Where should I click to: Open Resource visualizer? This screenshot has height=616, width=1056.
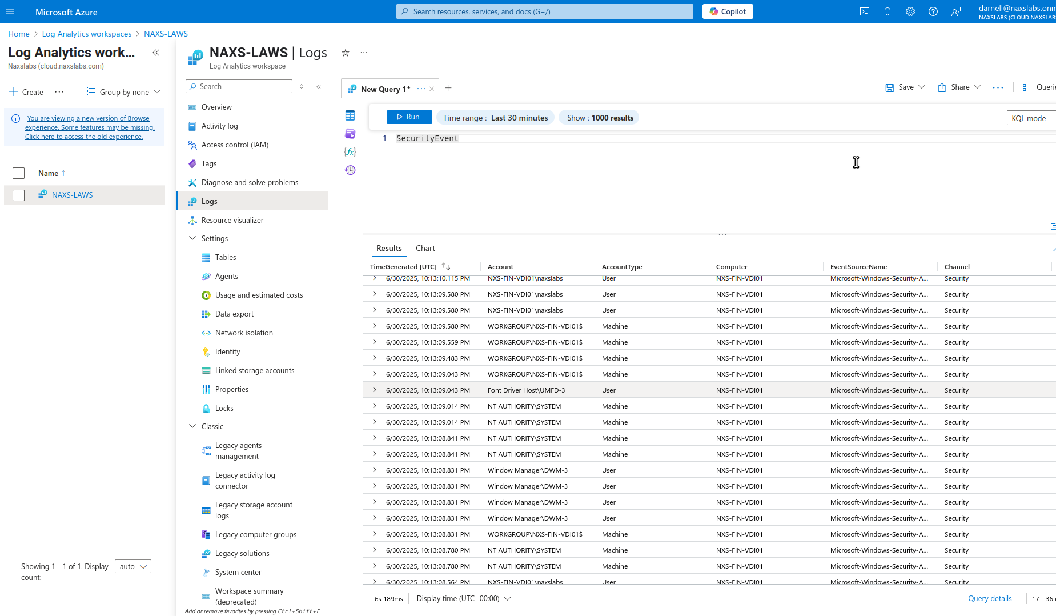[x=232, y=220]
